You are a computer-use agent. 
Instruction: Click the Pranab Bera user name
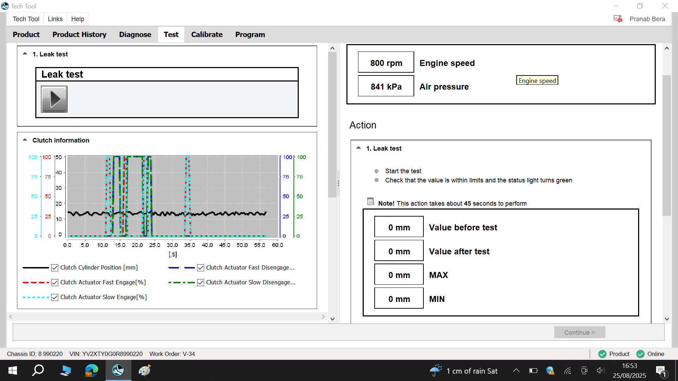pos(647,19)
